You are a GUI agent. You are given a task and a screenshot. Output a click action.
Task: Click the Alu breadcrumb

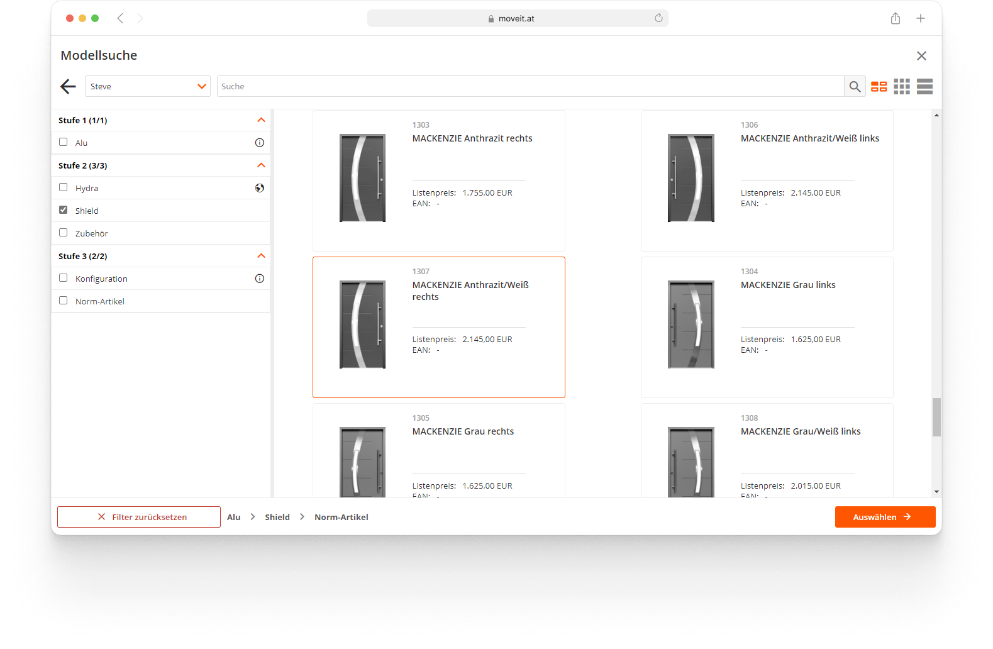point(234,517)
